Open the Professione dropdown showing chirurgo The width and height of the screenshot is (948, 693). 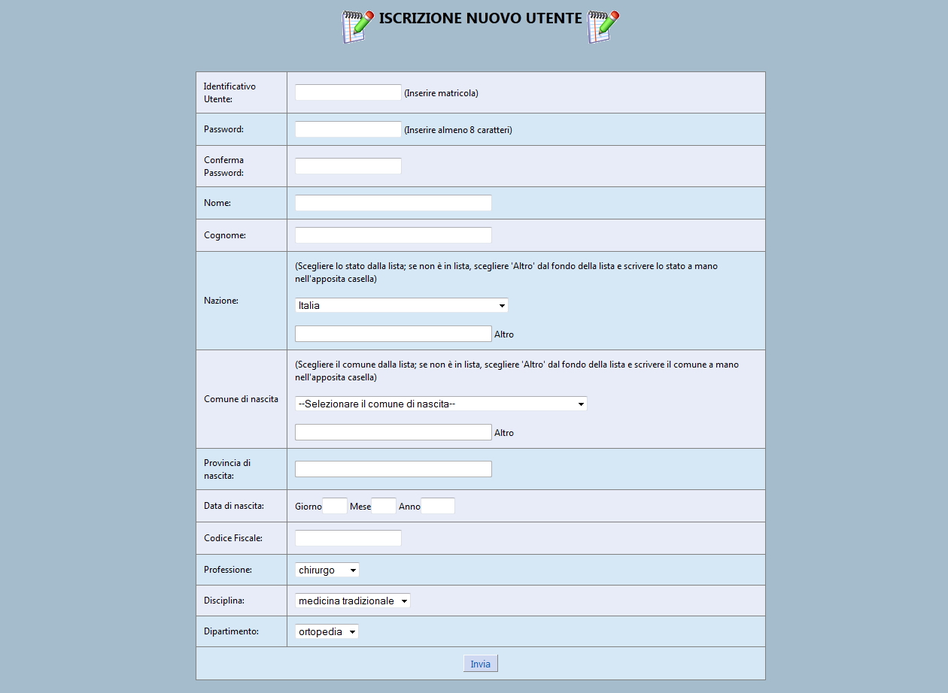pos(327,570)
